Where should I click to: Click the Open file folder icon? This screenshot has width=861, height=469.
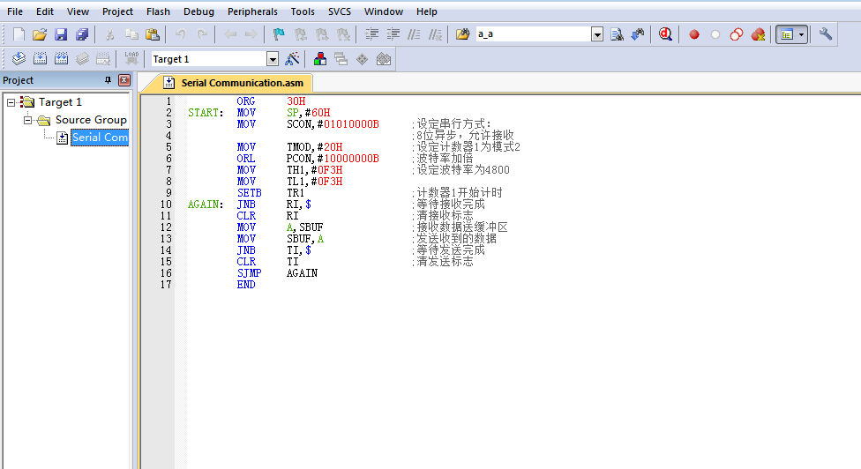pyautogui.click(x=40, y=34)
